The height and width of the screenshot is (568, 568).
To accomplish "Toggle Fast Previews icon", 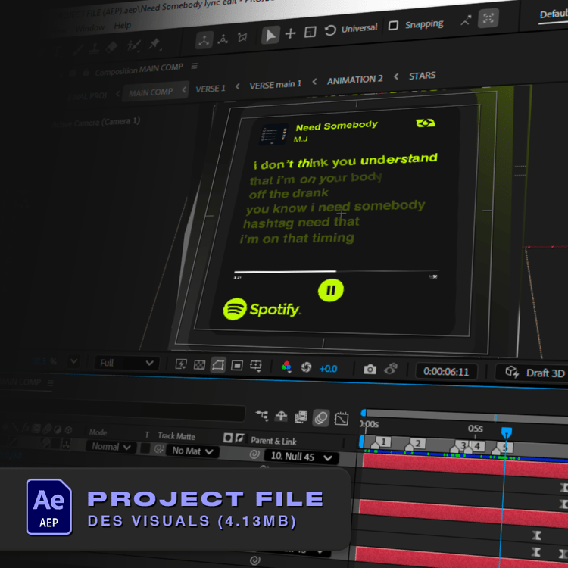I will [x=181, y=364].
